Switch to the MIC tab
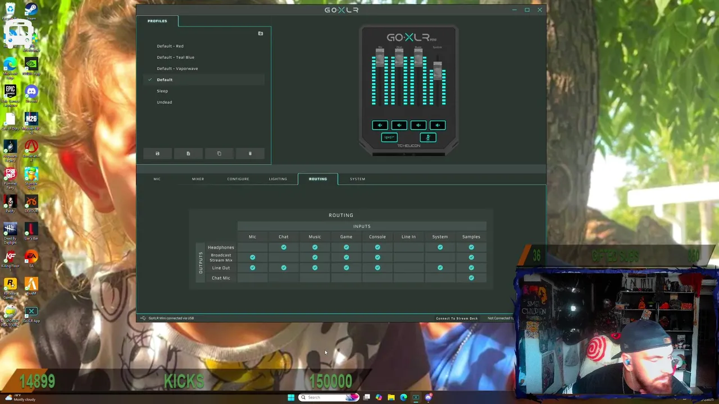 (x=157, y=179)
